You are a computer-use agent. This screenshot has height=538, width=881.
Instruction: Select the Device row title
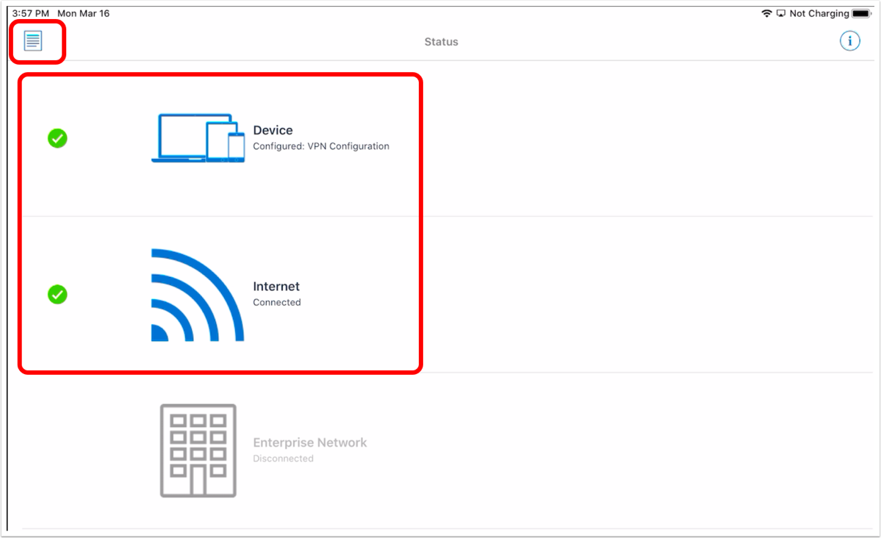click(x=273, y=130)
